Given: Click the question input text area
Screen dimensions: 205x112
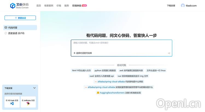Looking at the screenshot, I should [121, 46].
